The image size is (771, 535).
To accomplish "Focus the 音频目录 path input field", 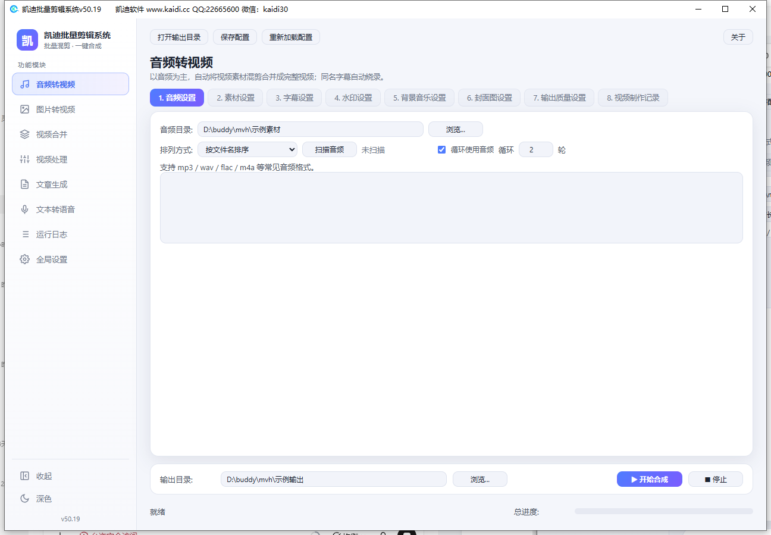I will 311,129.
